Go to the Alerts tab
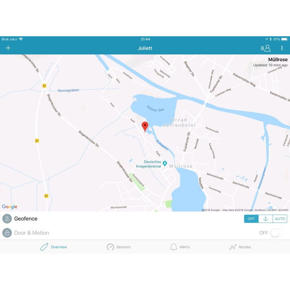This screenshot has width=290, height=290. tap(180, 247)
